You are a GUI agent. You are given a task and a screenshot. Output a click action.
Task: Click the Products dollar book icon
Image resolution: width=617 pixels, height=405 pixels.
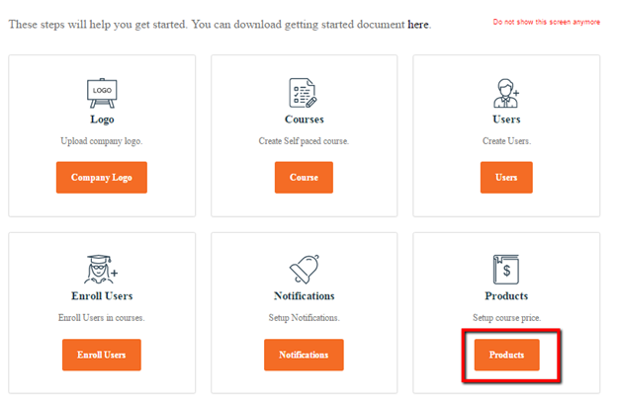[506, 270]
